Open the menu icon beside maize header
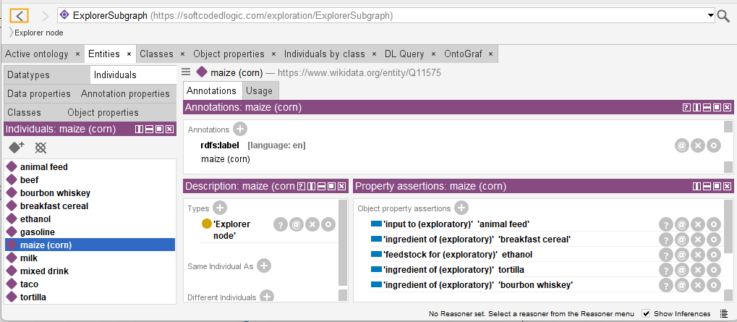 [187, 72]
